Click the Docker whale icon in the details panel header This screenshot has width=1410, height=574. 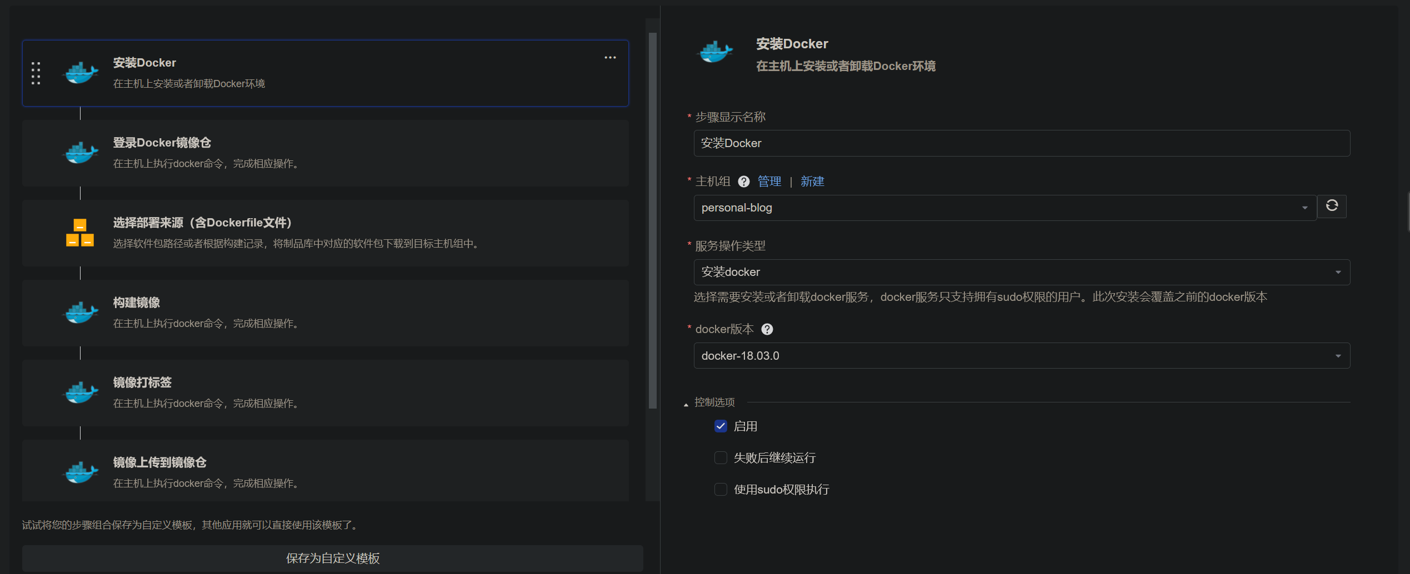[x=715, y=52]
